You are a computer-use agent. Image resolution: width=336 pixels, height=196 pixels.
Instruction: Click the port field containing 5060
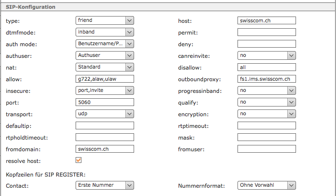[x=105, y=102]
